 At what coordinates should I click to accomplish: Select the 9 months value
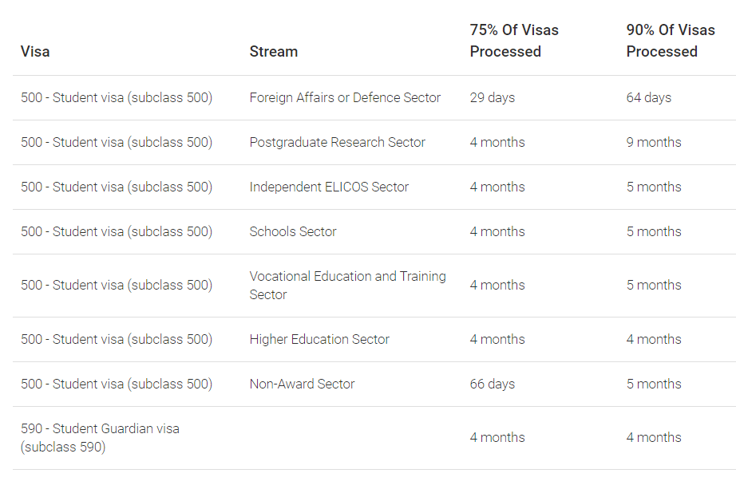[654, 142]
